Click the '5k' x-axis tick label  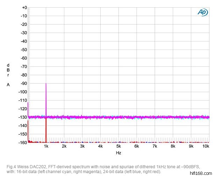coord(119,147)
